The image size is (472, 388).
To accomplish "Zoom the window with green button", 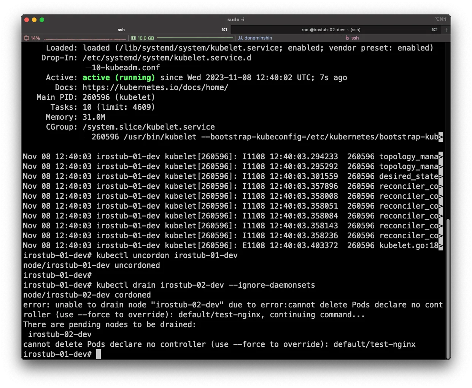I will pos(42,20).
